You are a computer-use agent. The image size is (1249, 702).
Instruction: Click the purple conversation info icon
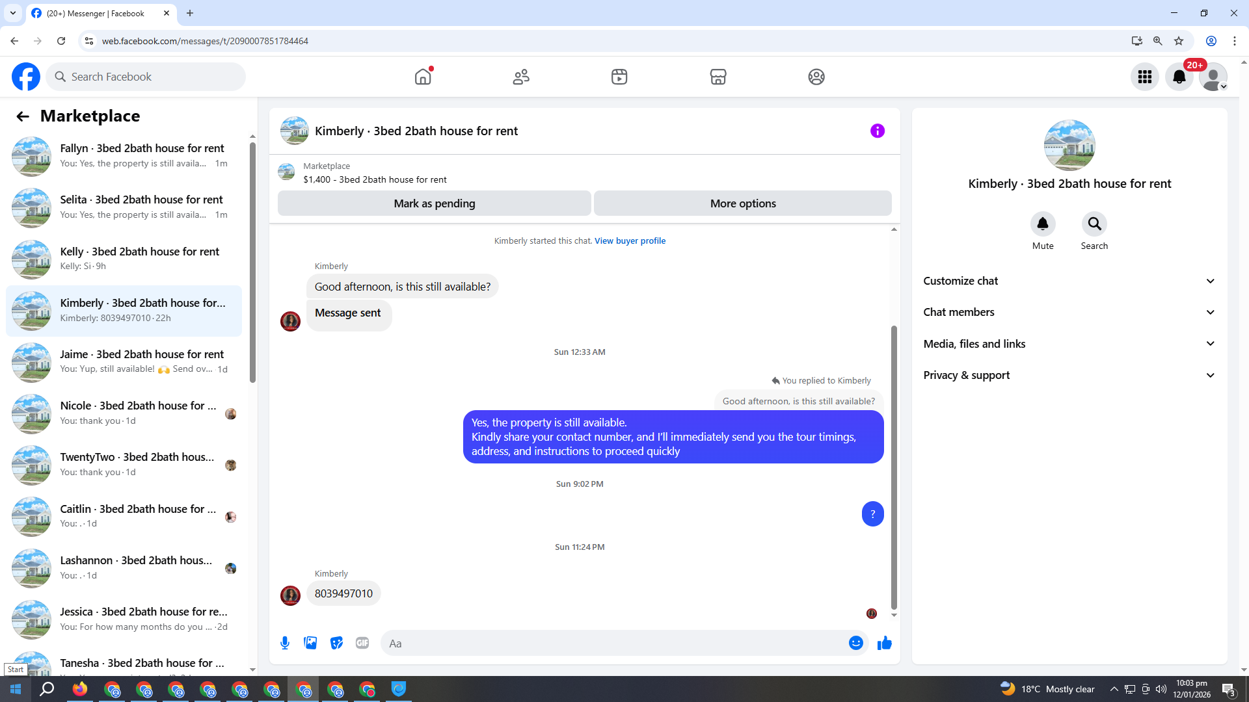pos(877,131)
